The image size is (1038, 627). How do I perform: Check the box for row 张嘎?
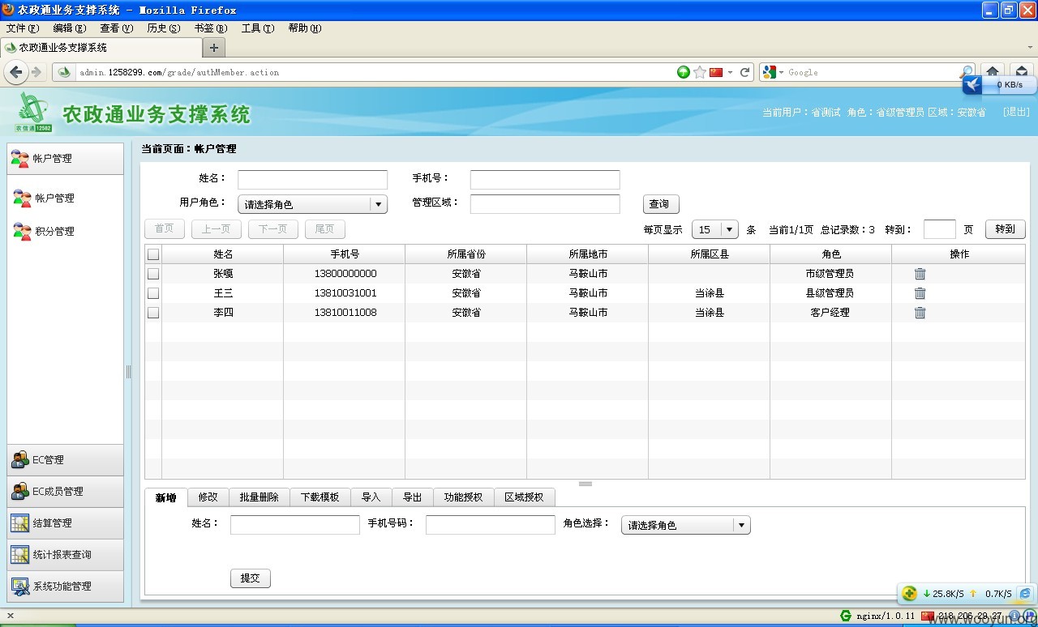[x=153, y=274]
